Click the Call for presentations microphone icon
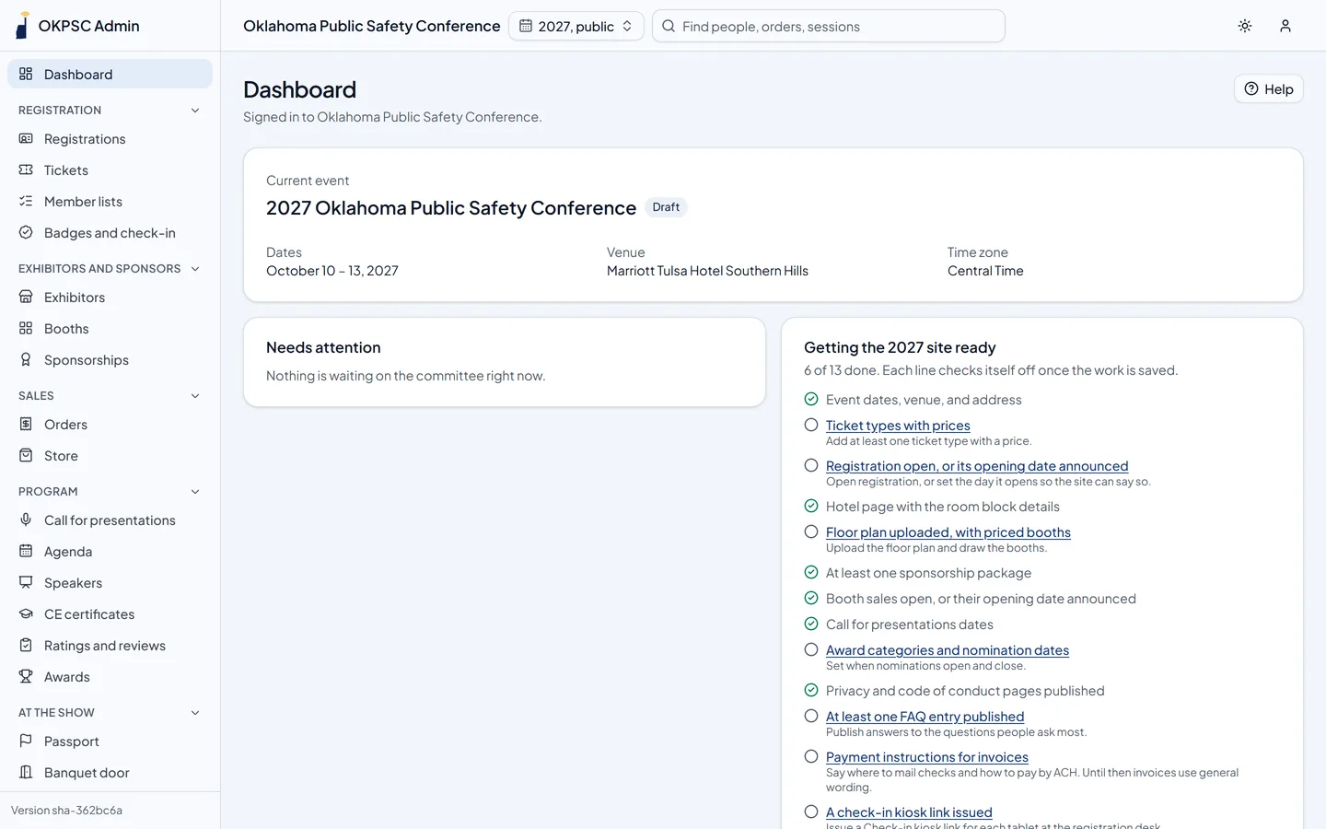1326x829 pixels. pyautogui.click(x=26, y=520)
